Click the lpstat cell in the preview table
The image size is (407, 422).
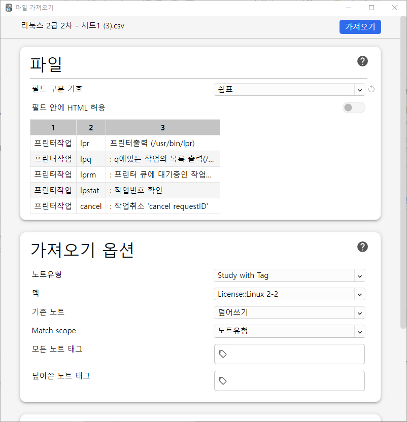pyautogui.click(x=91, y=191)
